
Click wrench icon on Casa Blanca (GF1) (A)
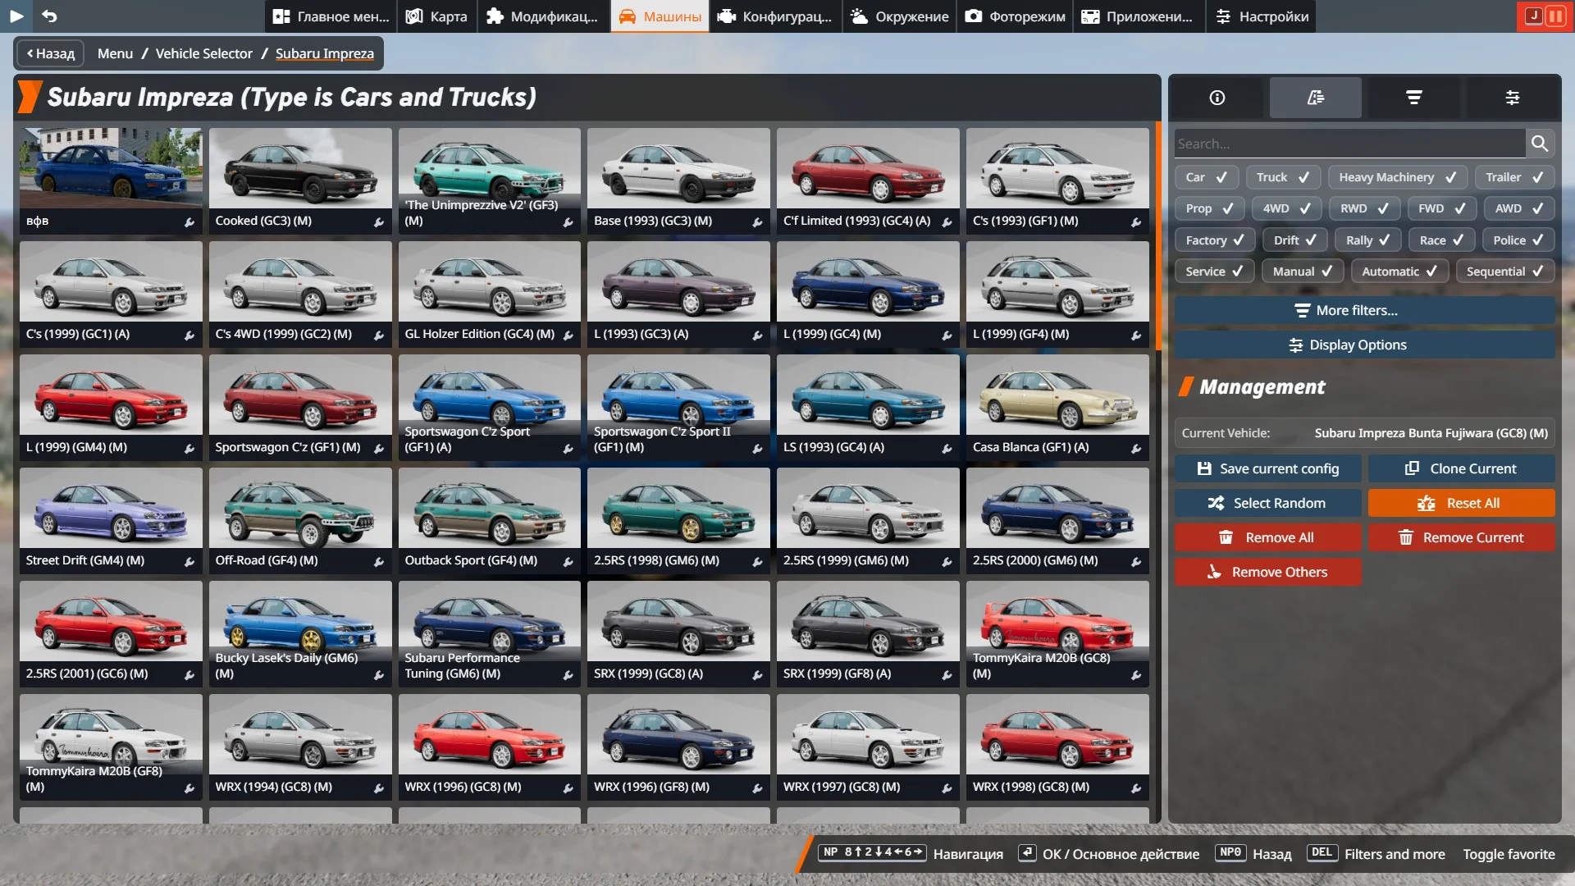(x=1136, y=449)
